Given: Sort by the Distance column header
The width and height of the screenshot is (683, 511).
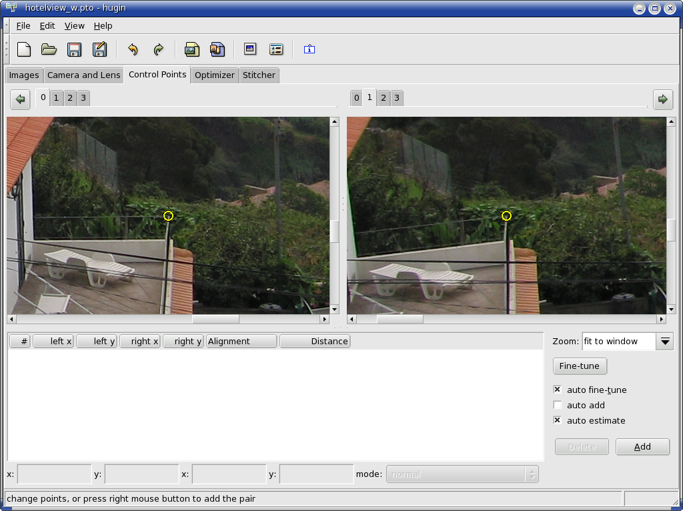Looking at the screenshot, I should [315, 342].
